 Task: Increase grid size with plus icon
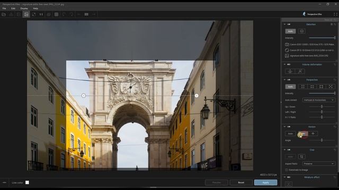94,14
